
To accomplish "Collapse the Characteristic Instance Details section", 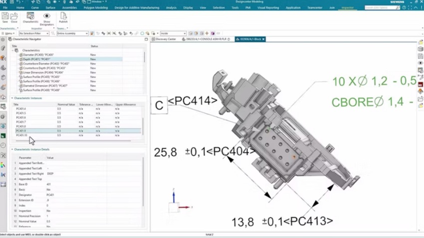I will click(x=12, y=149).
